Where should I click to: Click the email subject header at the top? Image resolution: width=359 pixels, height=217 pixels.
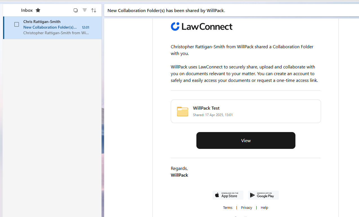tap(166, 10)
